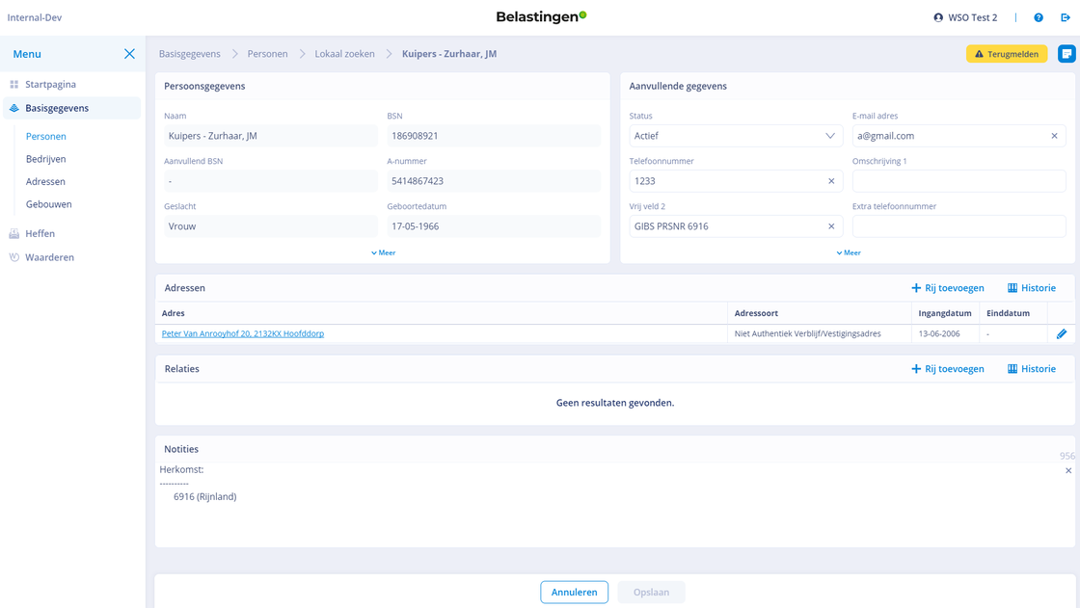
Task: Open Startpagina from the sidebar
Action: [50, 84]
